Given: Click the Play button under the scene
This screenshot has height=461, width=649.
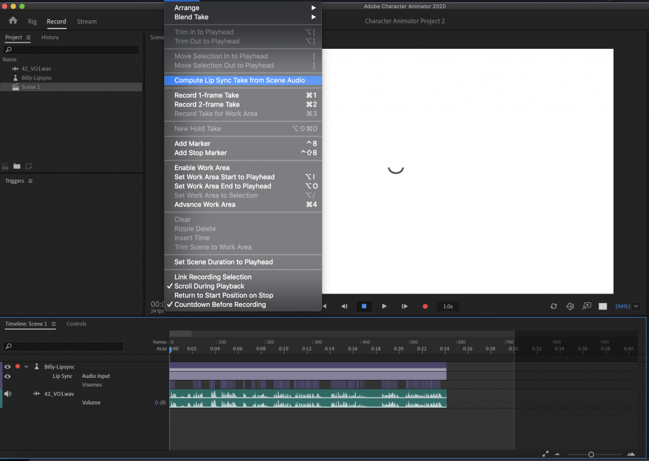Looking at the screenshot, I should coord(384,306).
